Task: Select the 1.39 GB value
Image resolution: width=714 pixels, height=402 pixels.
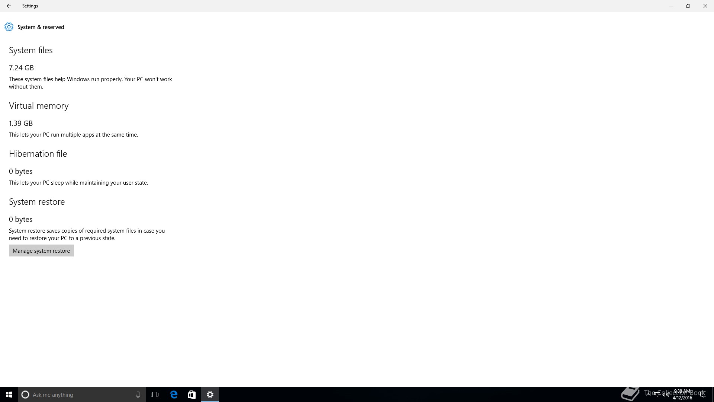Action: (21, 123)
